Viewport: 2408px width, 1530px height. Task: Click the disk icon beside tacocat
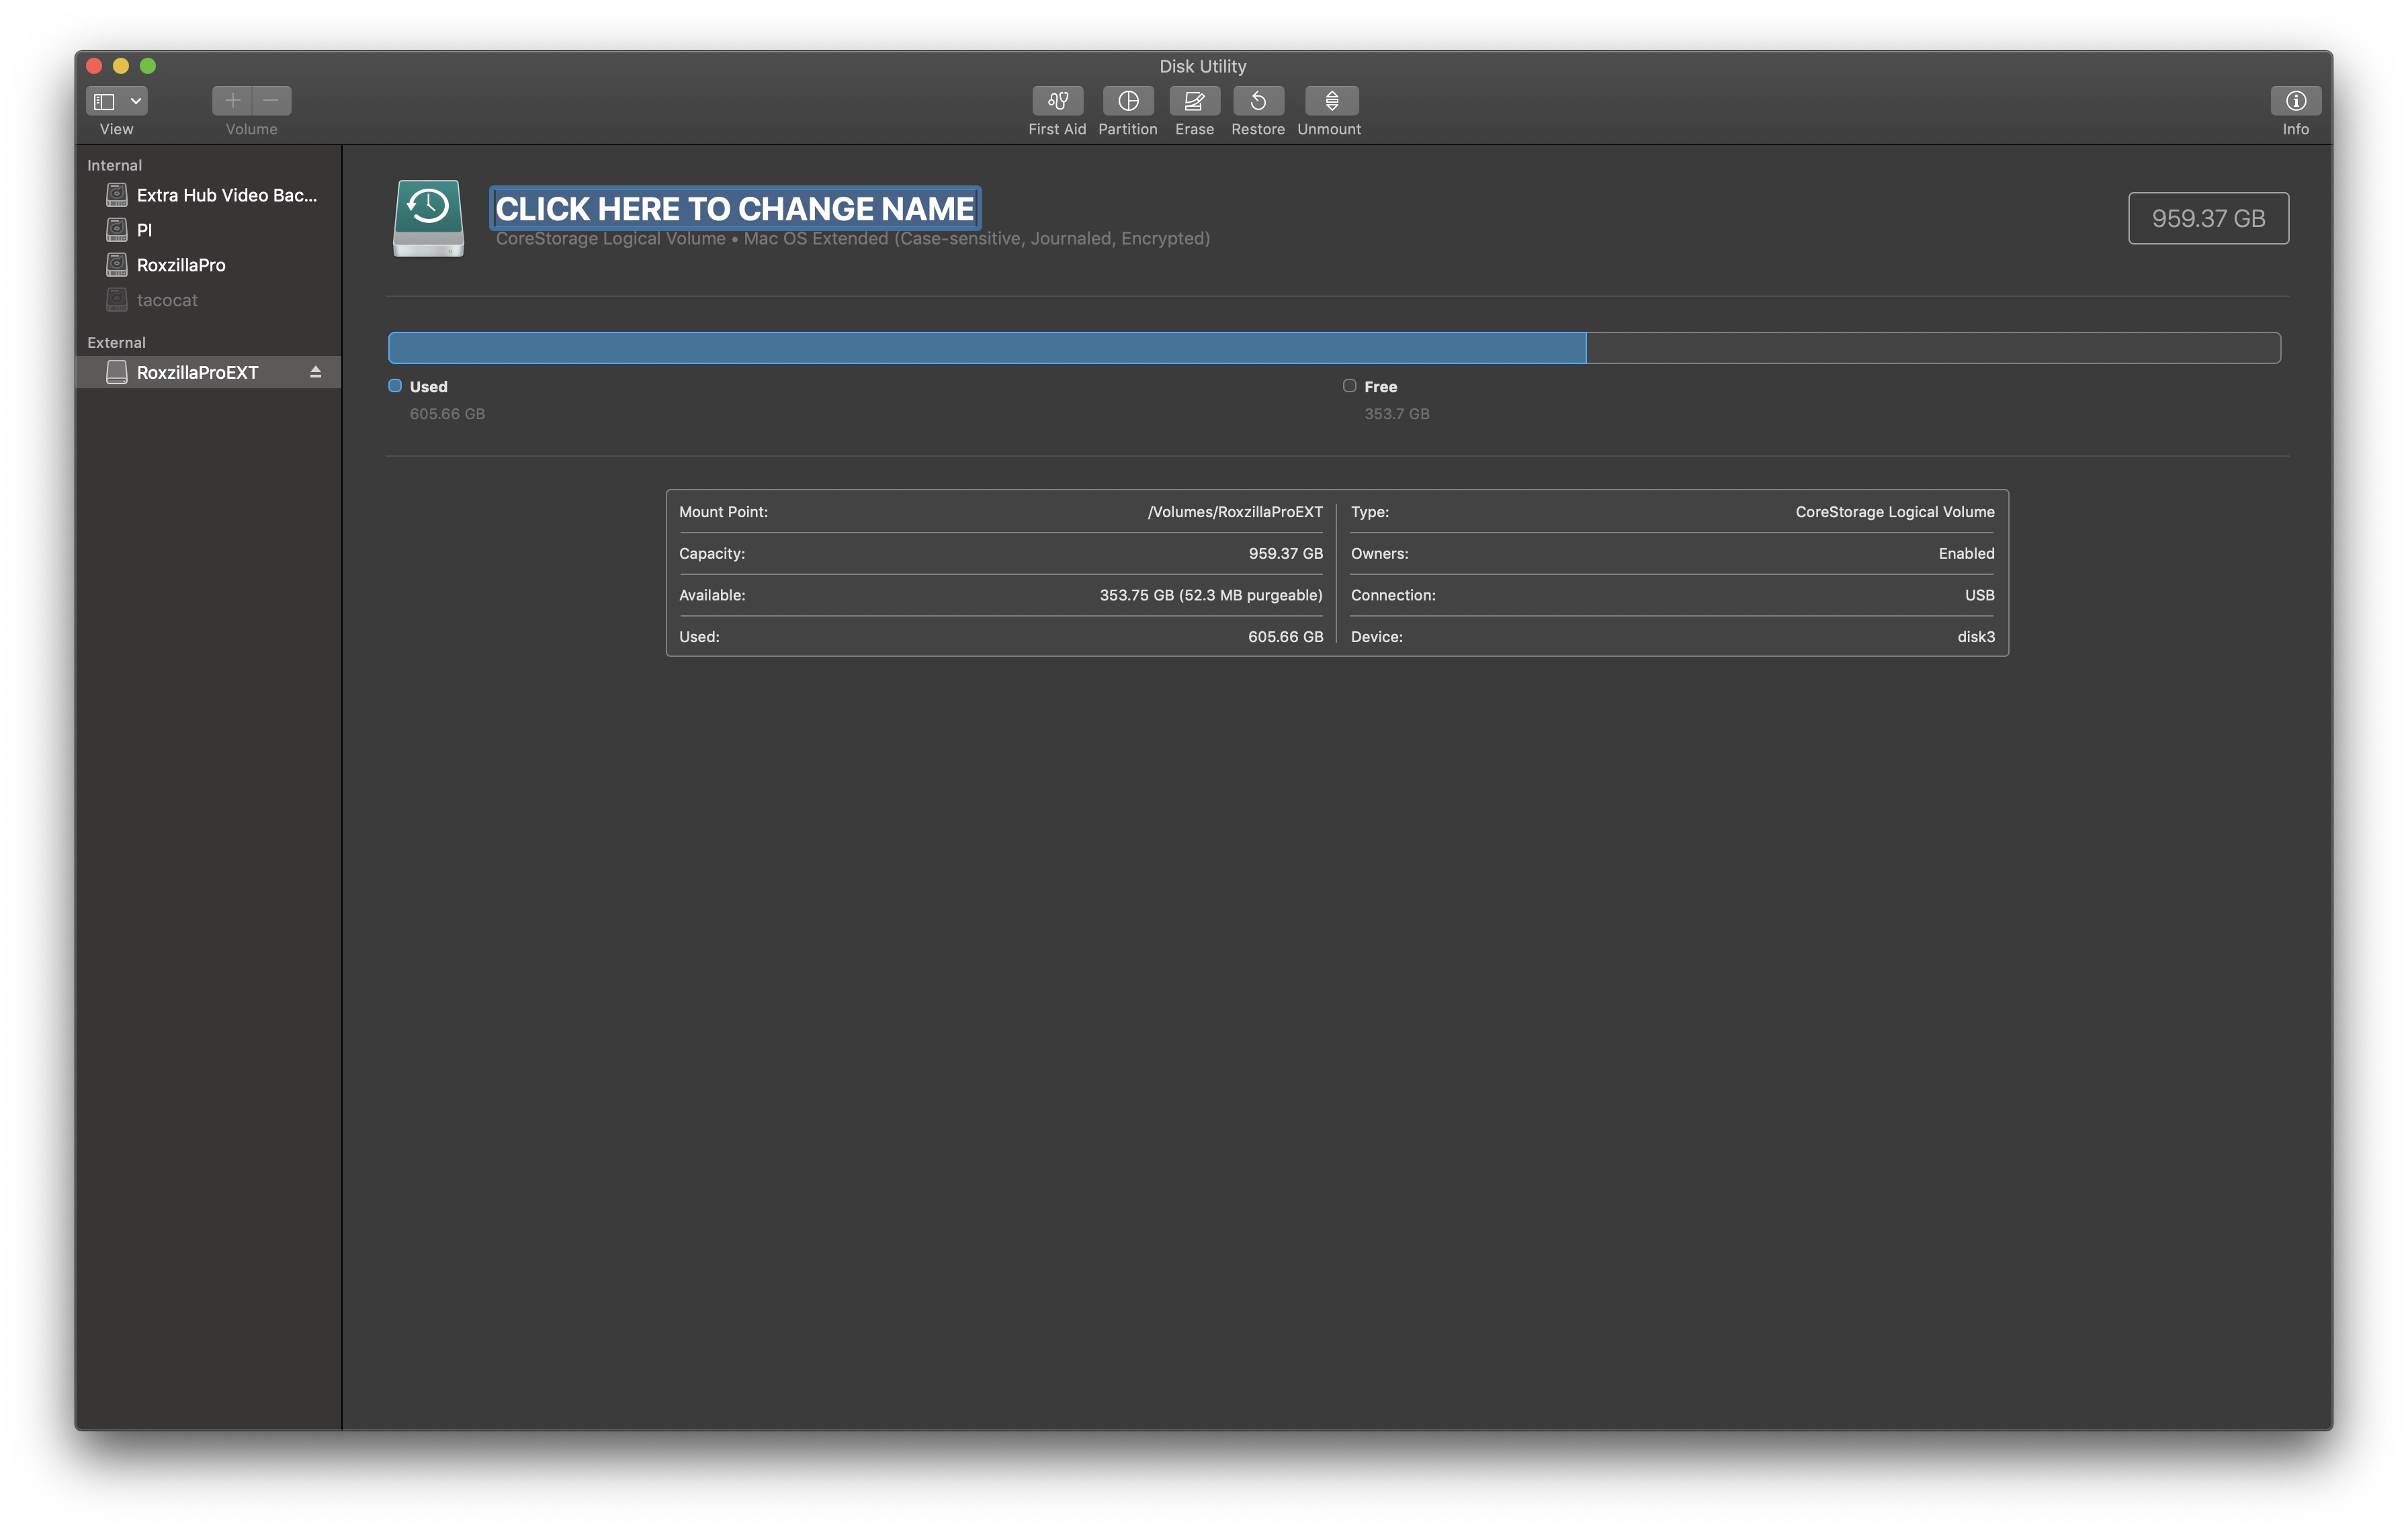(x=117, y=300)
